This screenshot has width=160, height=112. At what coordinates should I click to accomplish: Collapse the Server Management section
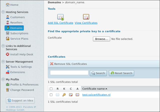tap(3, 62)
